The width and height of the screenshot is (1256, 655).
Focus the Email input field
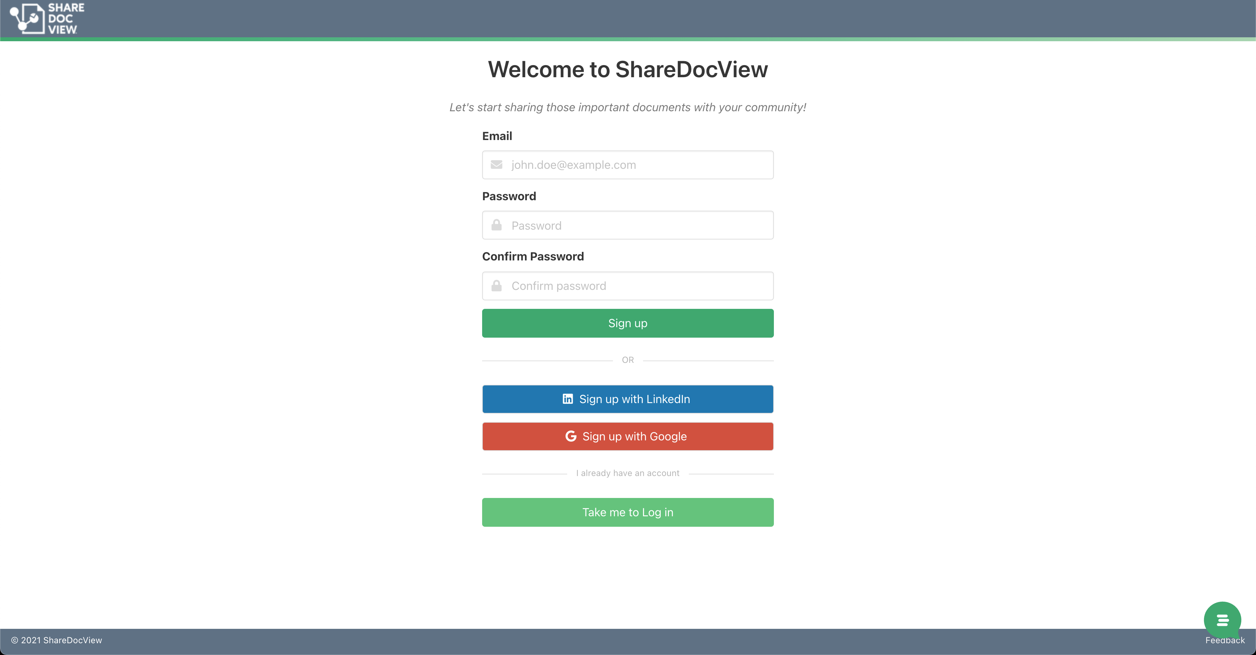pyautogui.click(x=628, y=165)
